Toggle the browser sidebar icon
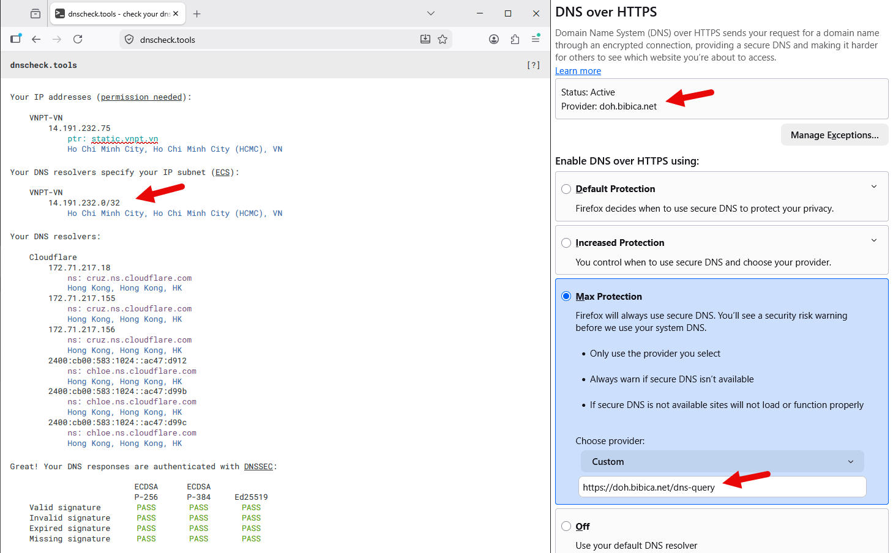893x553 pixels. point(16,39)
